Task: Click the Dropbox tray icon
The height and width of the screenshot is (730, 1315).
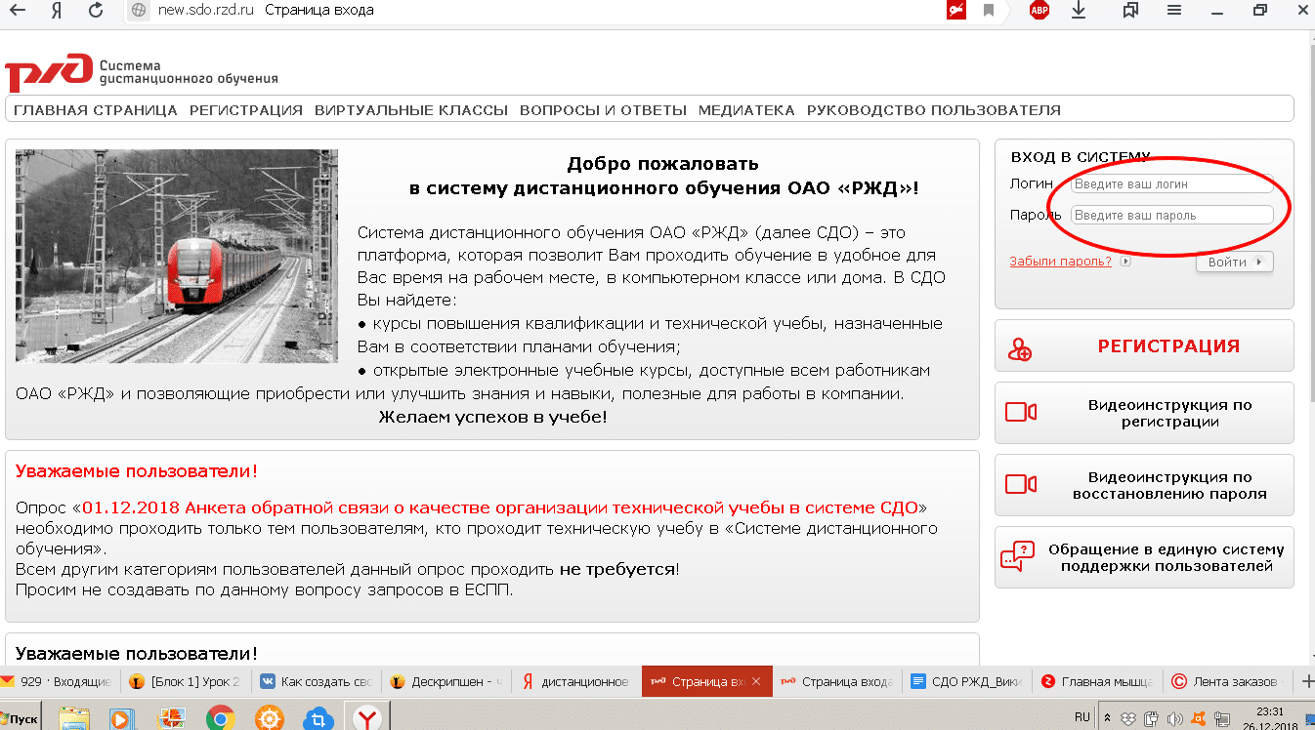Action: click(1129, 719)
